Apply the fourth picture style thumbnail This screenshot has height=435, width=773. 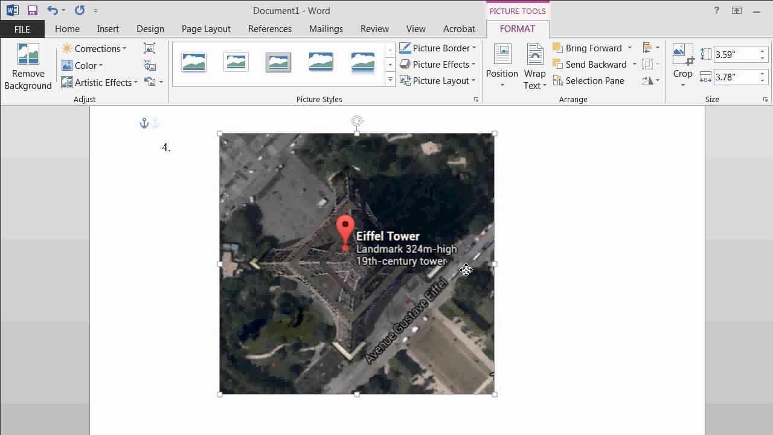pos(321,62)
